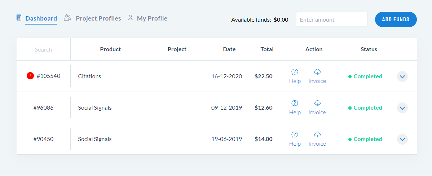Click the red alert icon beside order #105540

[30, 76]
